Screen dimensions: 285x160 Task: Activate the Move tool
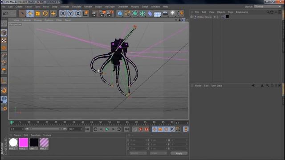point(30,13)
